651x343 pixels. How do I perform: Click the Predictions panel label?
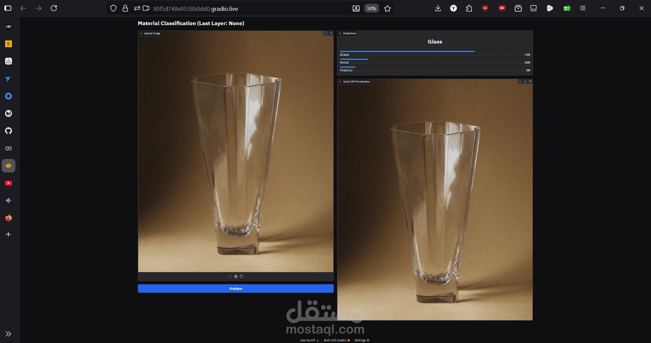[348, 33]
